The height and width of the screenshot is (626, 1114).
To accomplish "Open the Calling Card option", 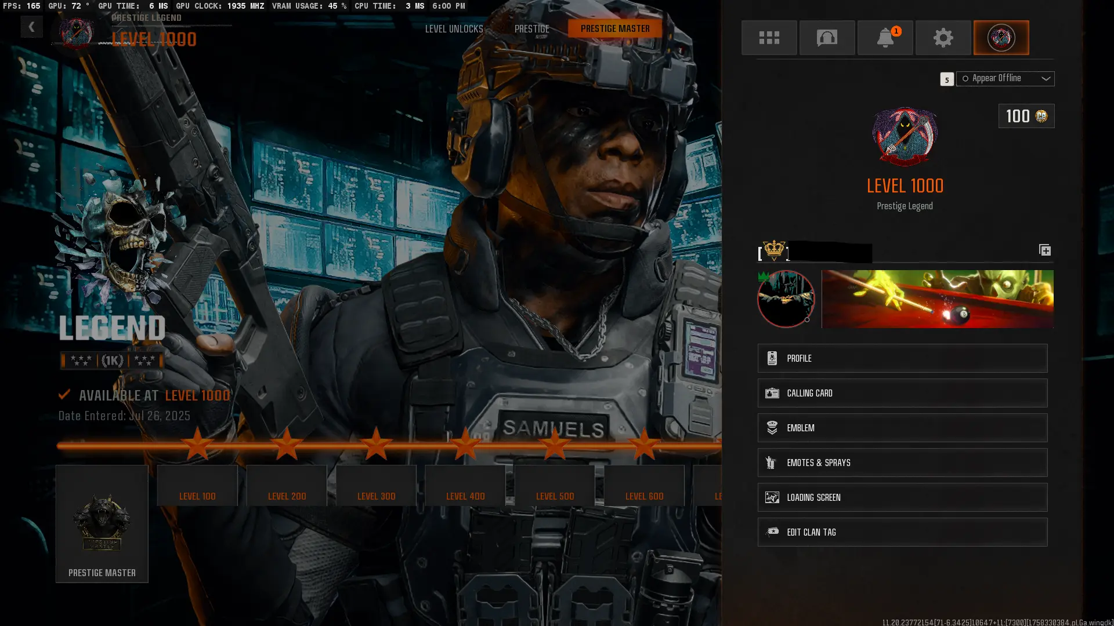I will (902, 393).
